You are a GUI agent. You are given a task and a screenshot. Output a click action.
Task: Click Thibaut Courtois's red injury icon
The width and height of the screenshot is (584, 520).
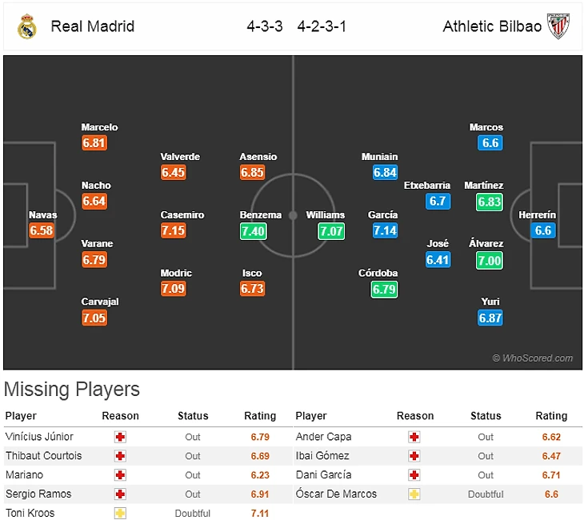[120, 455]
